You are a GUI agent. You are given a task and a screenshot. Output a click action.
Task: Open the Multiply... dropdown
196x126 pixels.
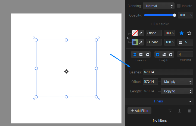click(177, 82)
